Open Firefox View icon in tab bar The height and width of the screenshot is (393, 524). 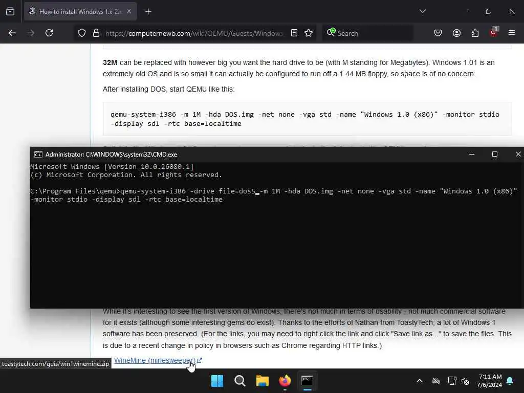pos(10,11)
